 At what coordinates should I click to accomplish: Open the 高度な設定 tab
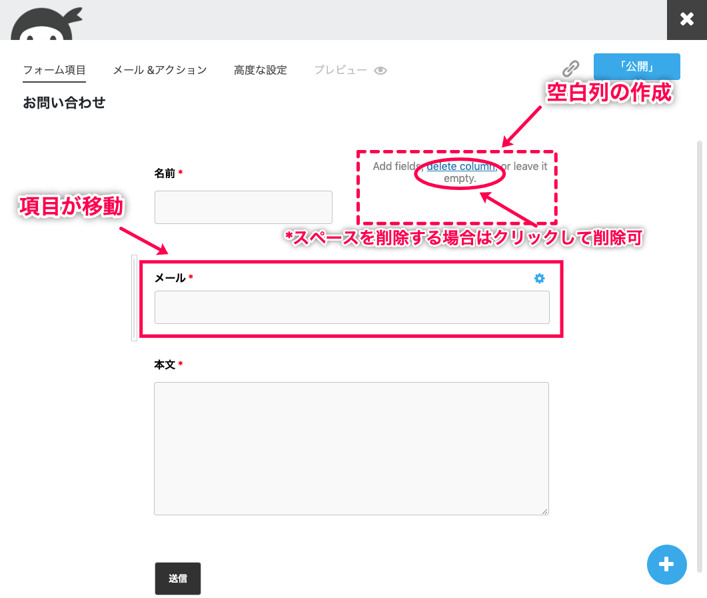(x=260, y=71)
